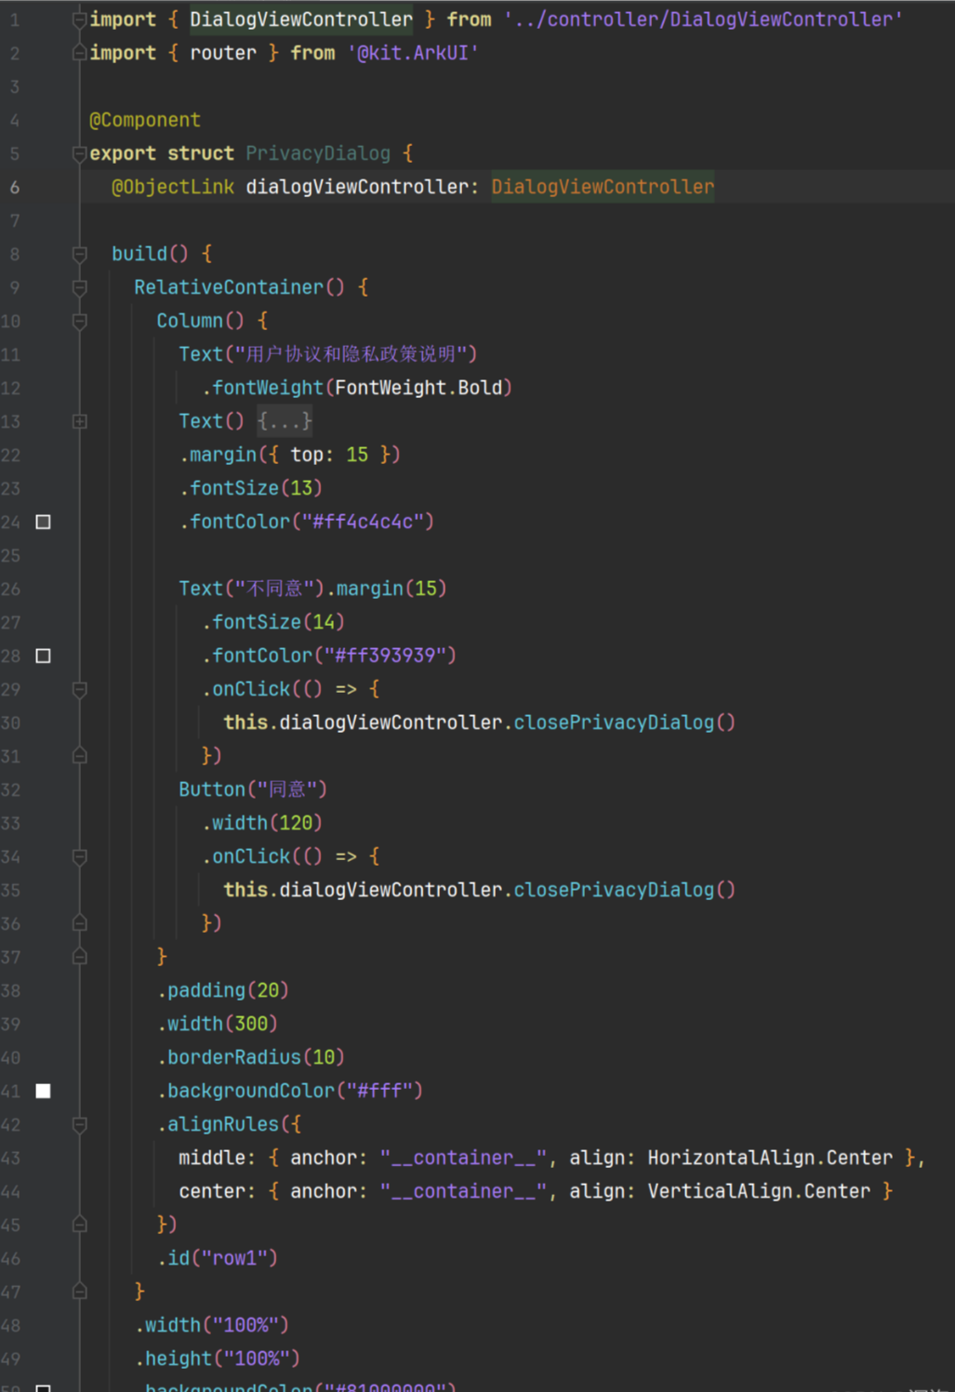Open color picker for #ff393939 gutter swatch
The width and height of the screenshot is (955, 1392).
(x=43, y=656)
